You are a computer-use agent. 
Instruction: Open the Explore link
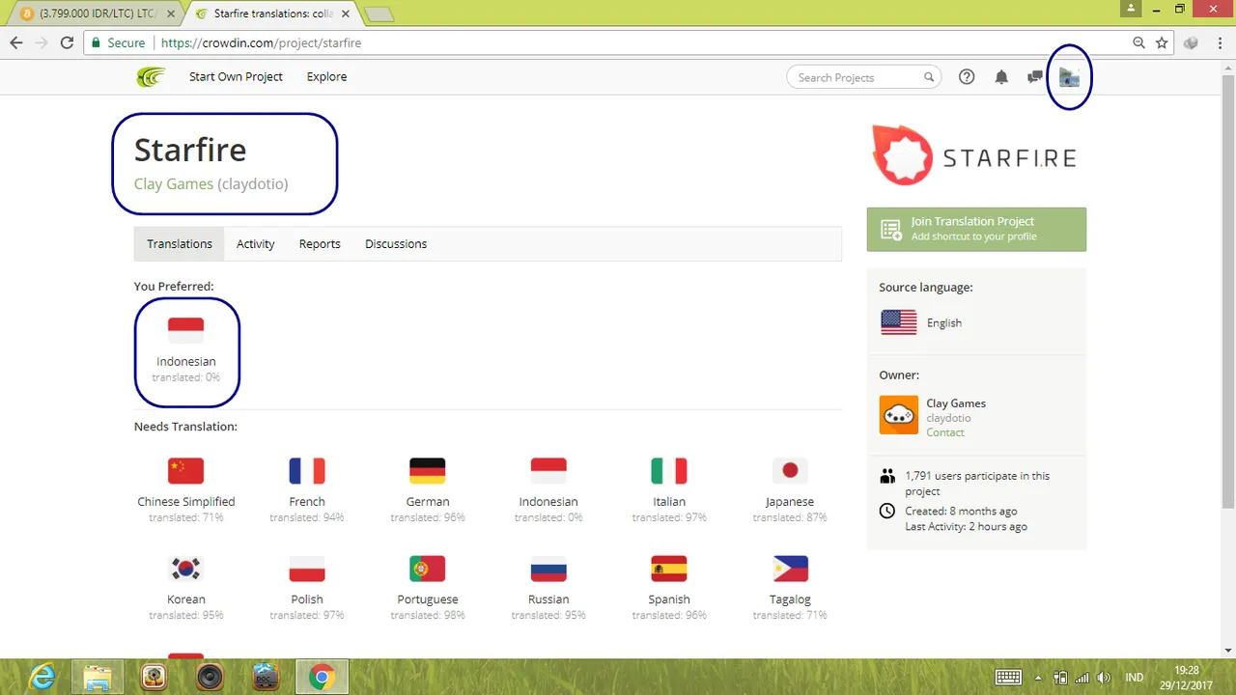tap(326, 77)
